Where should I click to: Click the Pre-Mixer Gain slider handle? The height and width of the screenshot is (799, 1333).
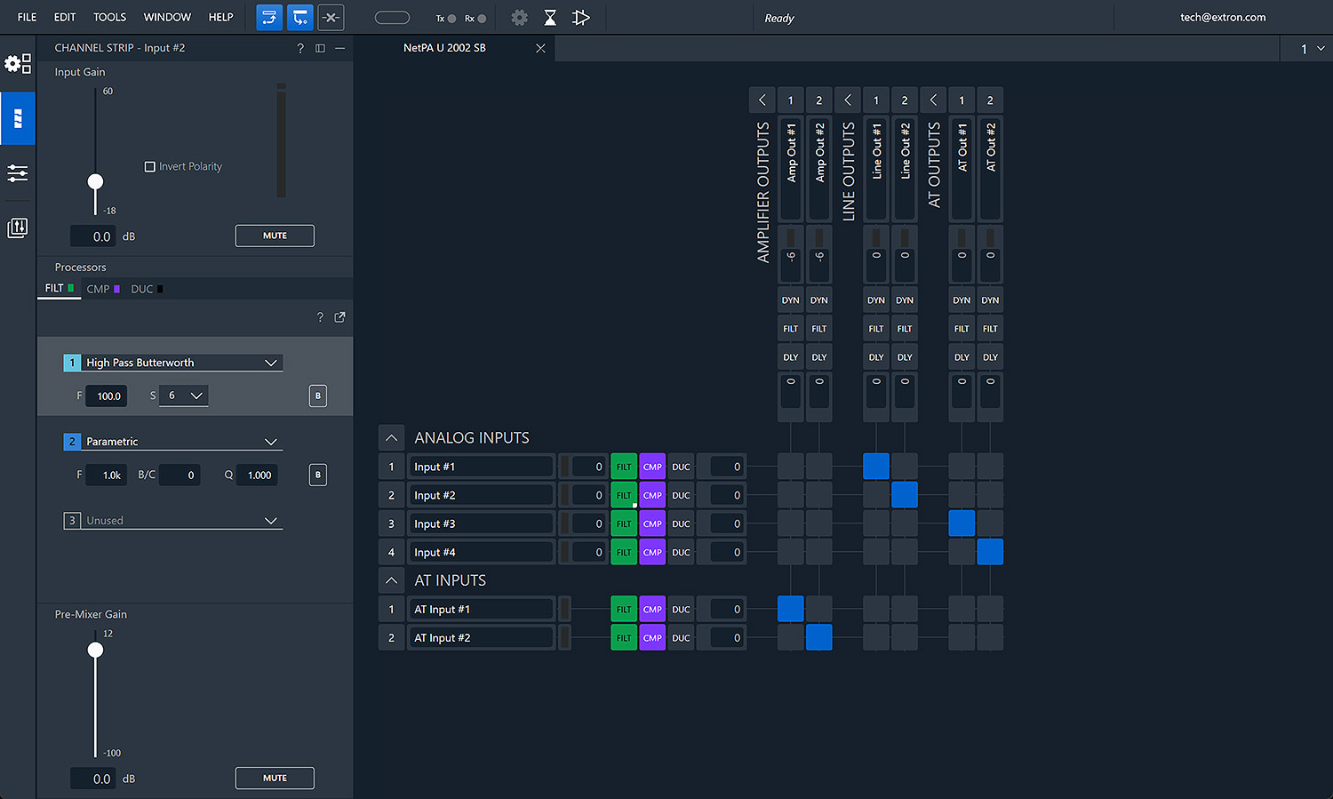click(95, 650)
